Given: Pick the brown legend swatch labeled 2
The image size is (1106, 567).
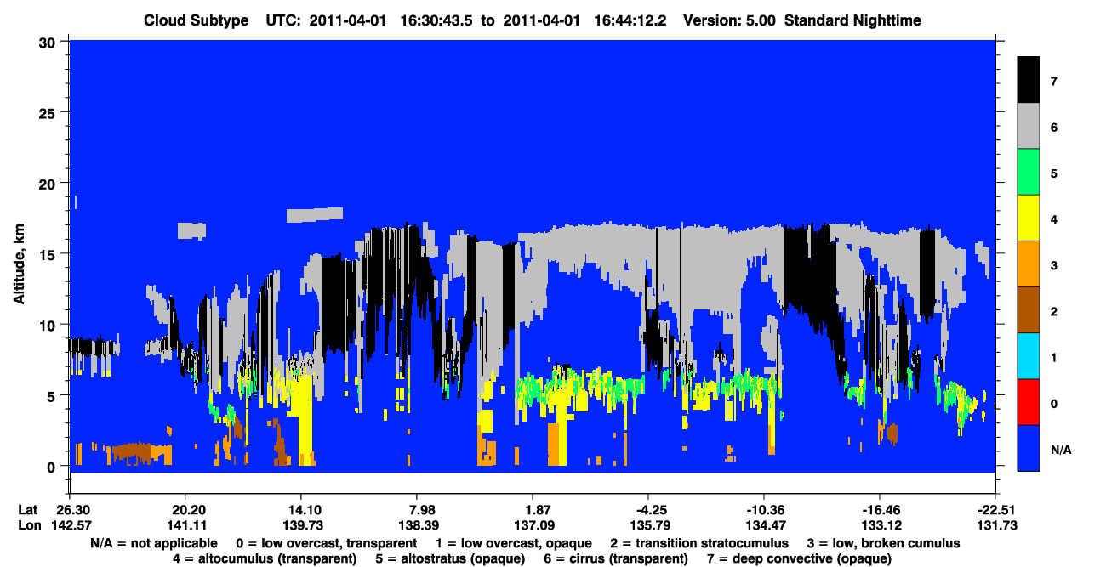Looking at the screenshot, I should [x=1029, y=310].
